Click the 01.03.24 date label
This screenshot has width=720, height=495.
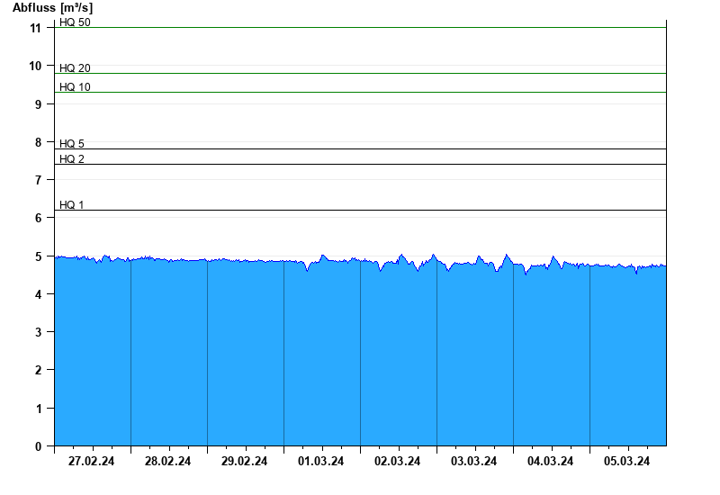coord(320,461)
